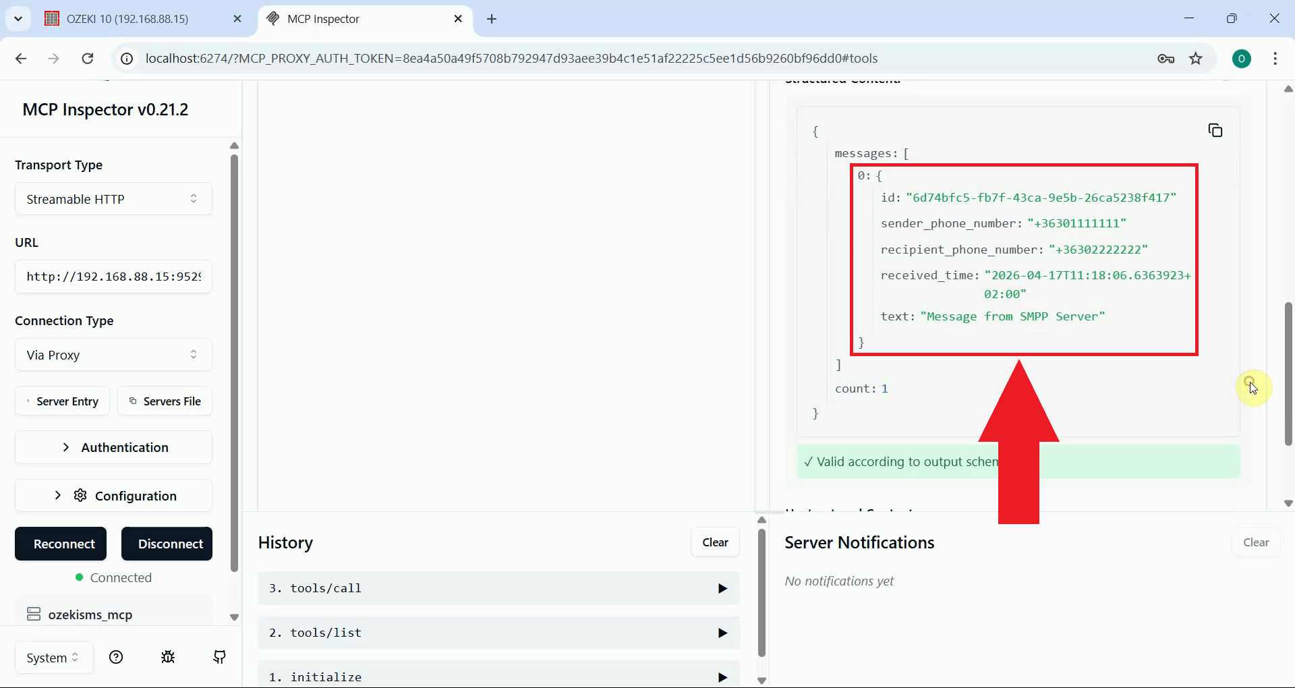Click the Servers File icon
The width and height of the screenshot is (1295, 688).
coord(133,401)
